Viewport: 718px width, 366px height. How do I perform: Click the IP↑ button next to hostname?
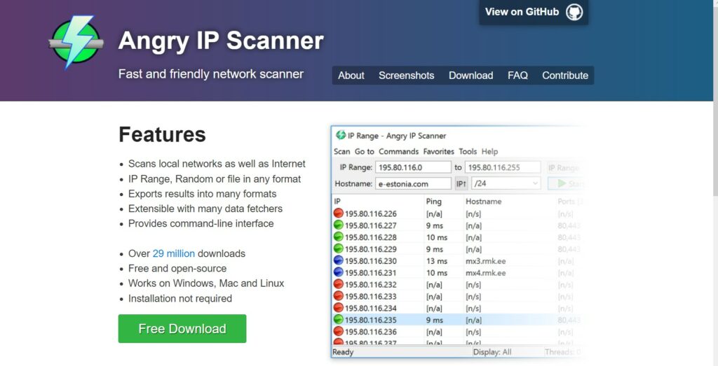click(x=461, y=183)
